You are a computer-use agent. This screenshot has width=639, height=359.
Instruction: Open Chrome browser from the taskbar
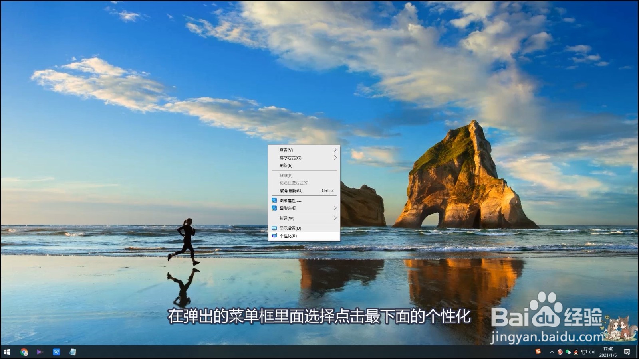pos(24,352)
